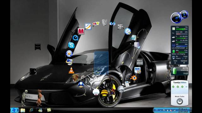Open the Sticky Notes taskbar icon
This screenshot has height=113, width=202.
(49, 110)
